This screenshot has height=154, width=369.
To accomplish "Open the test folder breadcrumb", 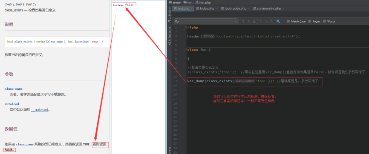I will pyautogui.click(x=187, y=3).
